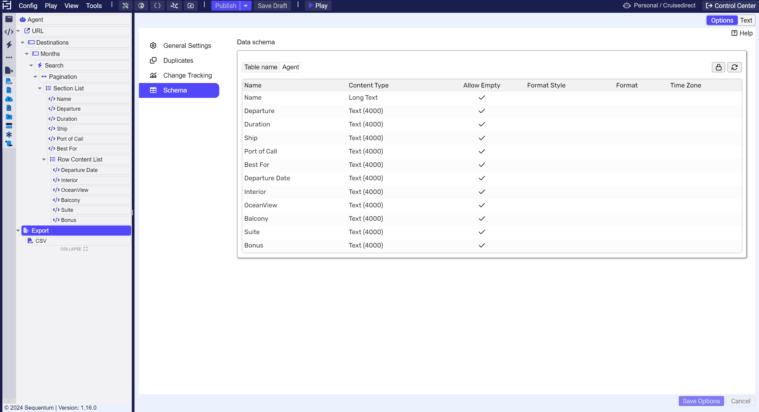Toggle Allow Empty for Bonus row
The width and height of the screenshot is (759, 412).
click(x=482, y=245)
